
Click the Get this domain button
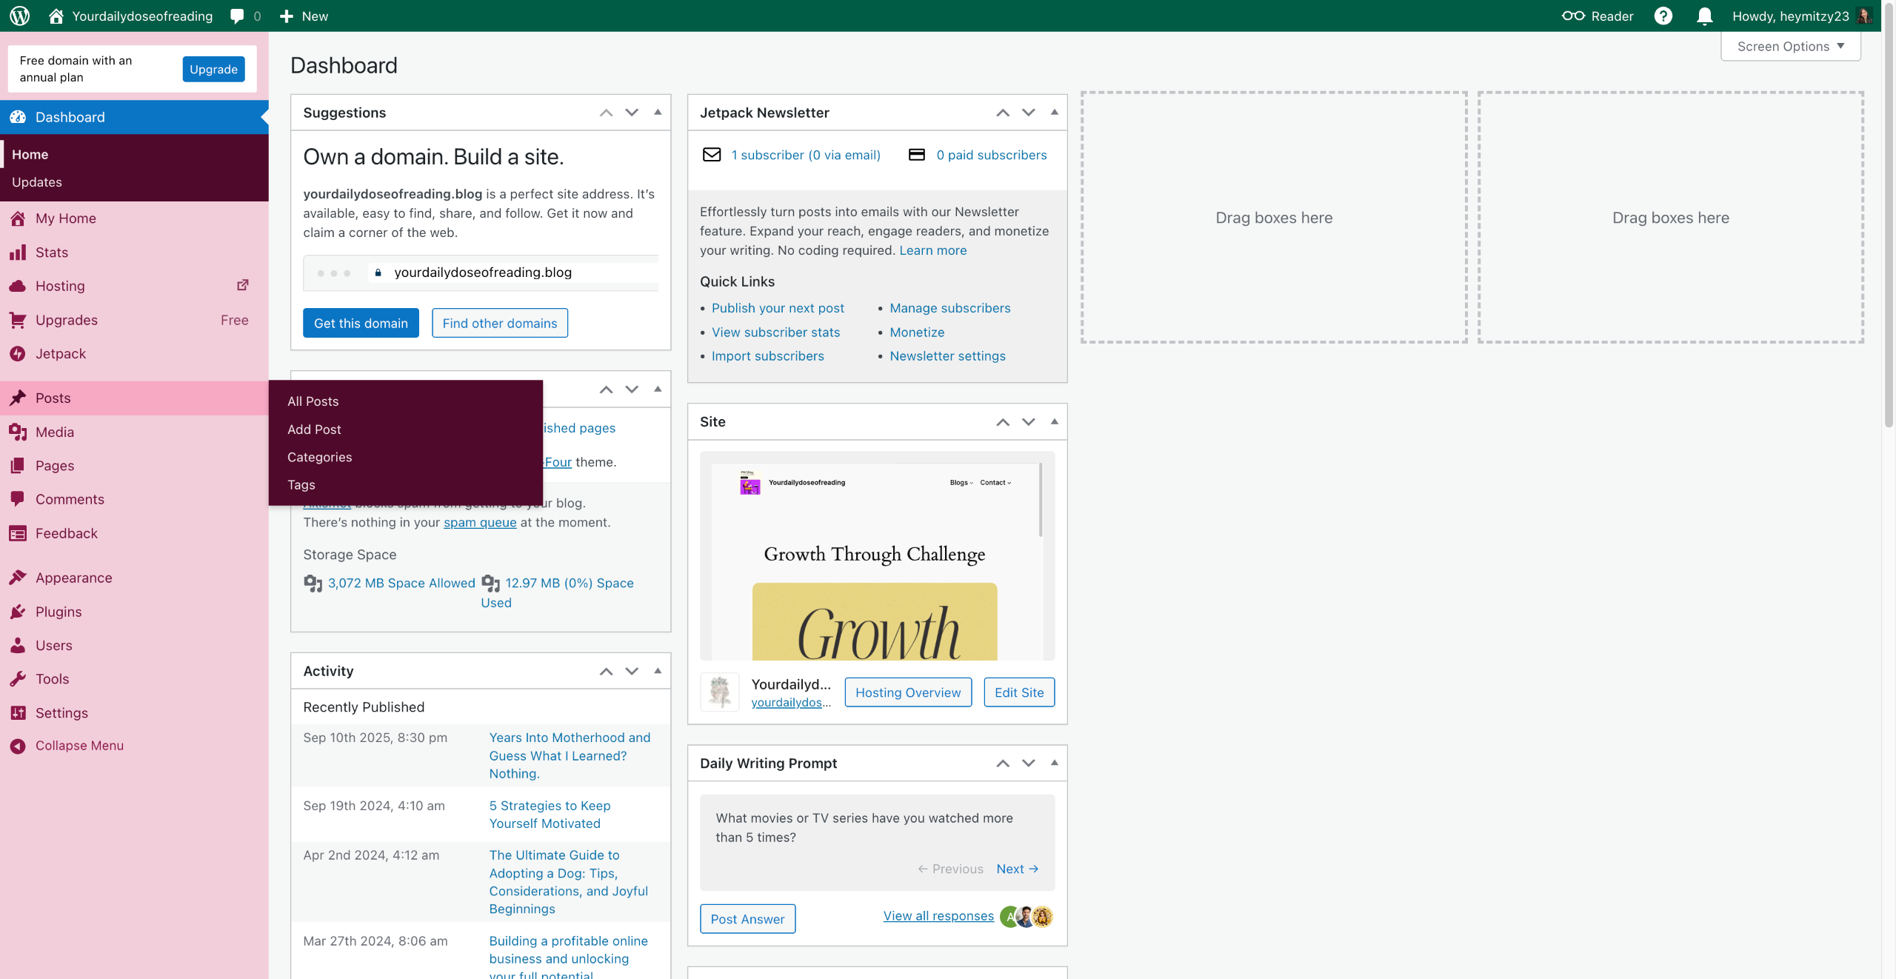[x=361, y=323]
